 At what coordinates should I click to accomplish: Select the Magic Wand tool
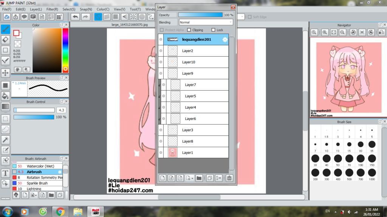[x=5, y=140]
